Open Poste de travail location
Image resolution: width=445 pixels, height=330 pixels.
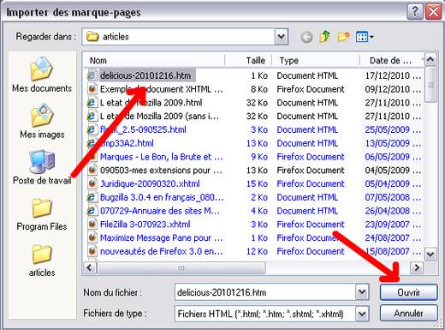42,167
